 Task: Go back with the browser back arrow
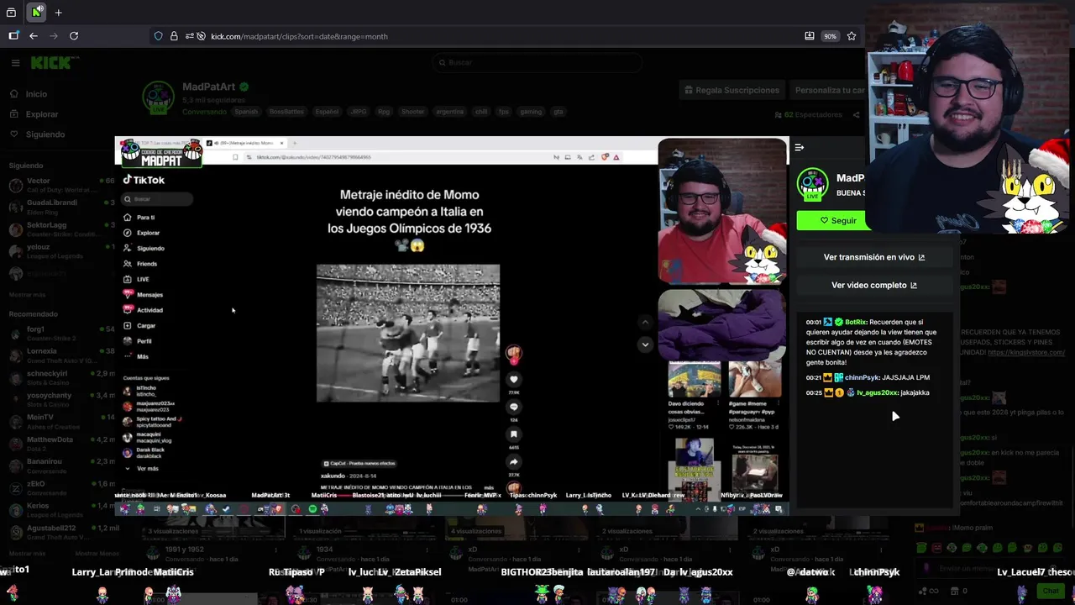[x=34, y=36]
